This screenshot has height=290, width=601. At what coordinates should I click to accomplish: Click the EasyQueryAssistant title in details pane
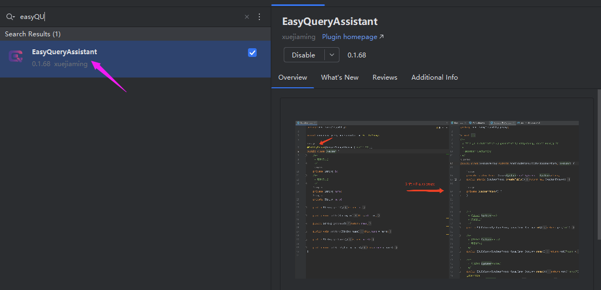coord(330,22)
